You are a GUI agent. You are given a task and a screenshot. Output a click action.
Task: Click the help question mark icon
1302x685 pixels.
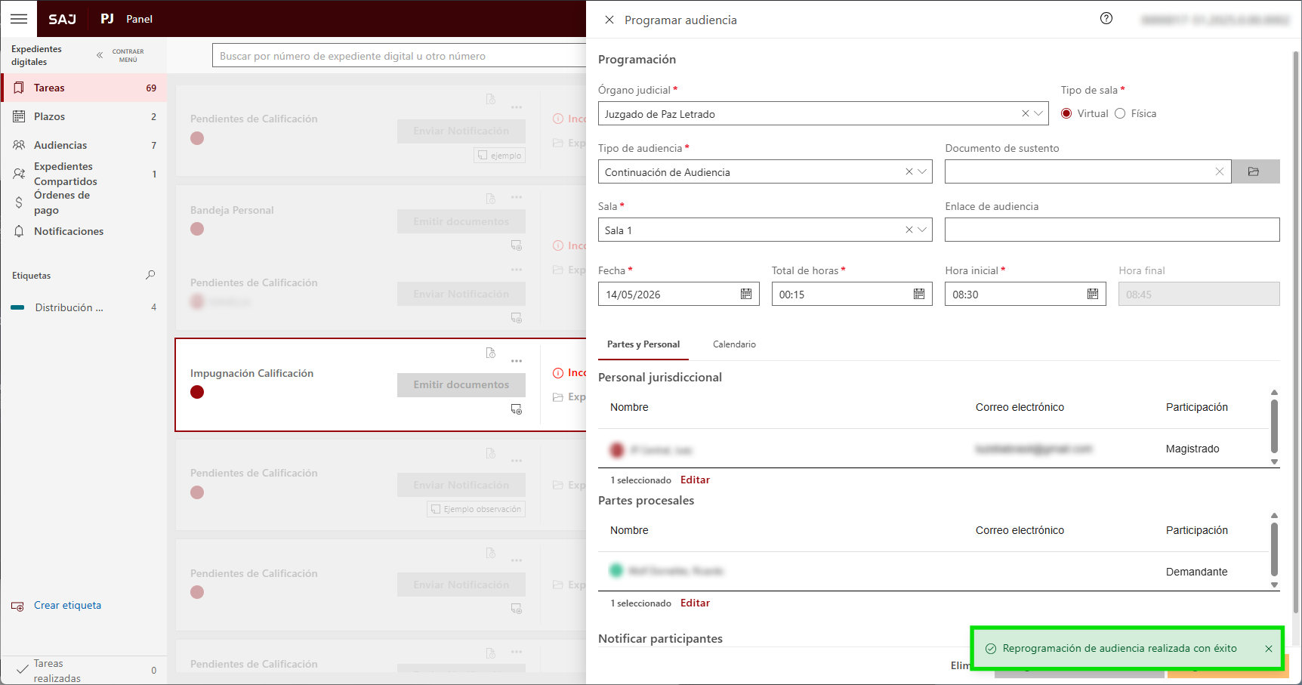pos(1106,19)
